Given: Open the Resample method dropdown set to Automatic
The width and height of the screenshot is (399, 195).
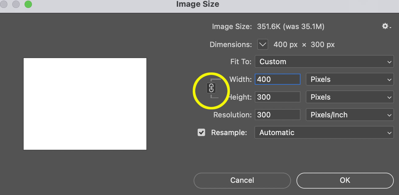Looking at the screenshot, I should pyautogui.click(x=324, y=132).
